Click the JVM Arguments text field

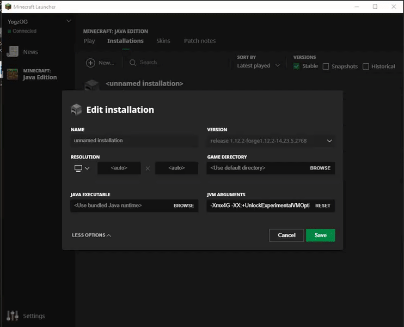click(260, 206)
